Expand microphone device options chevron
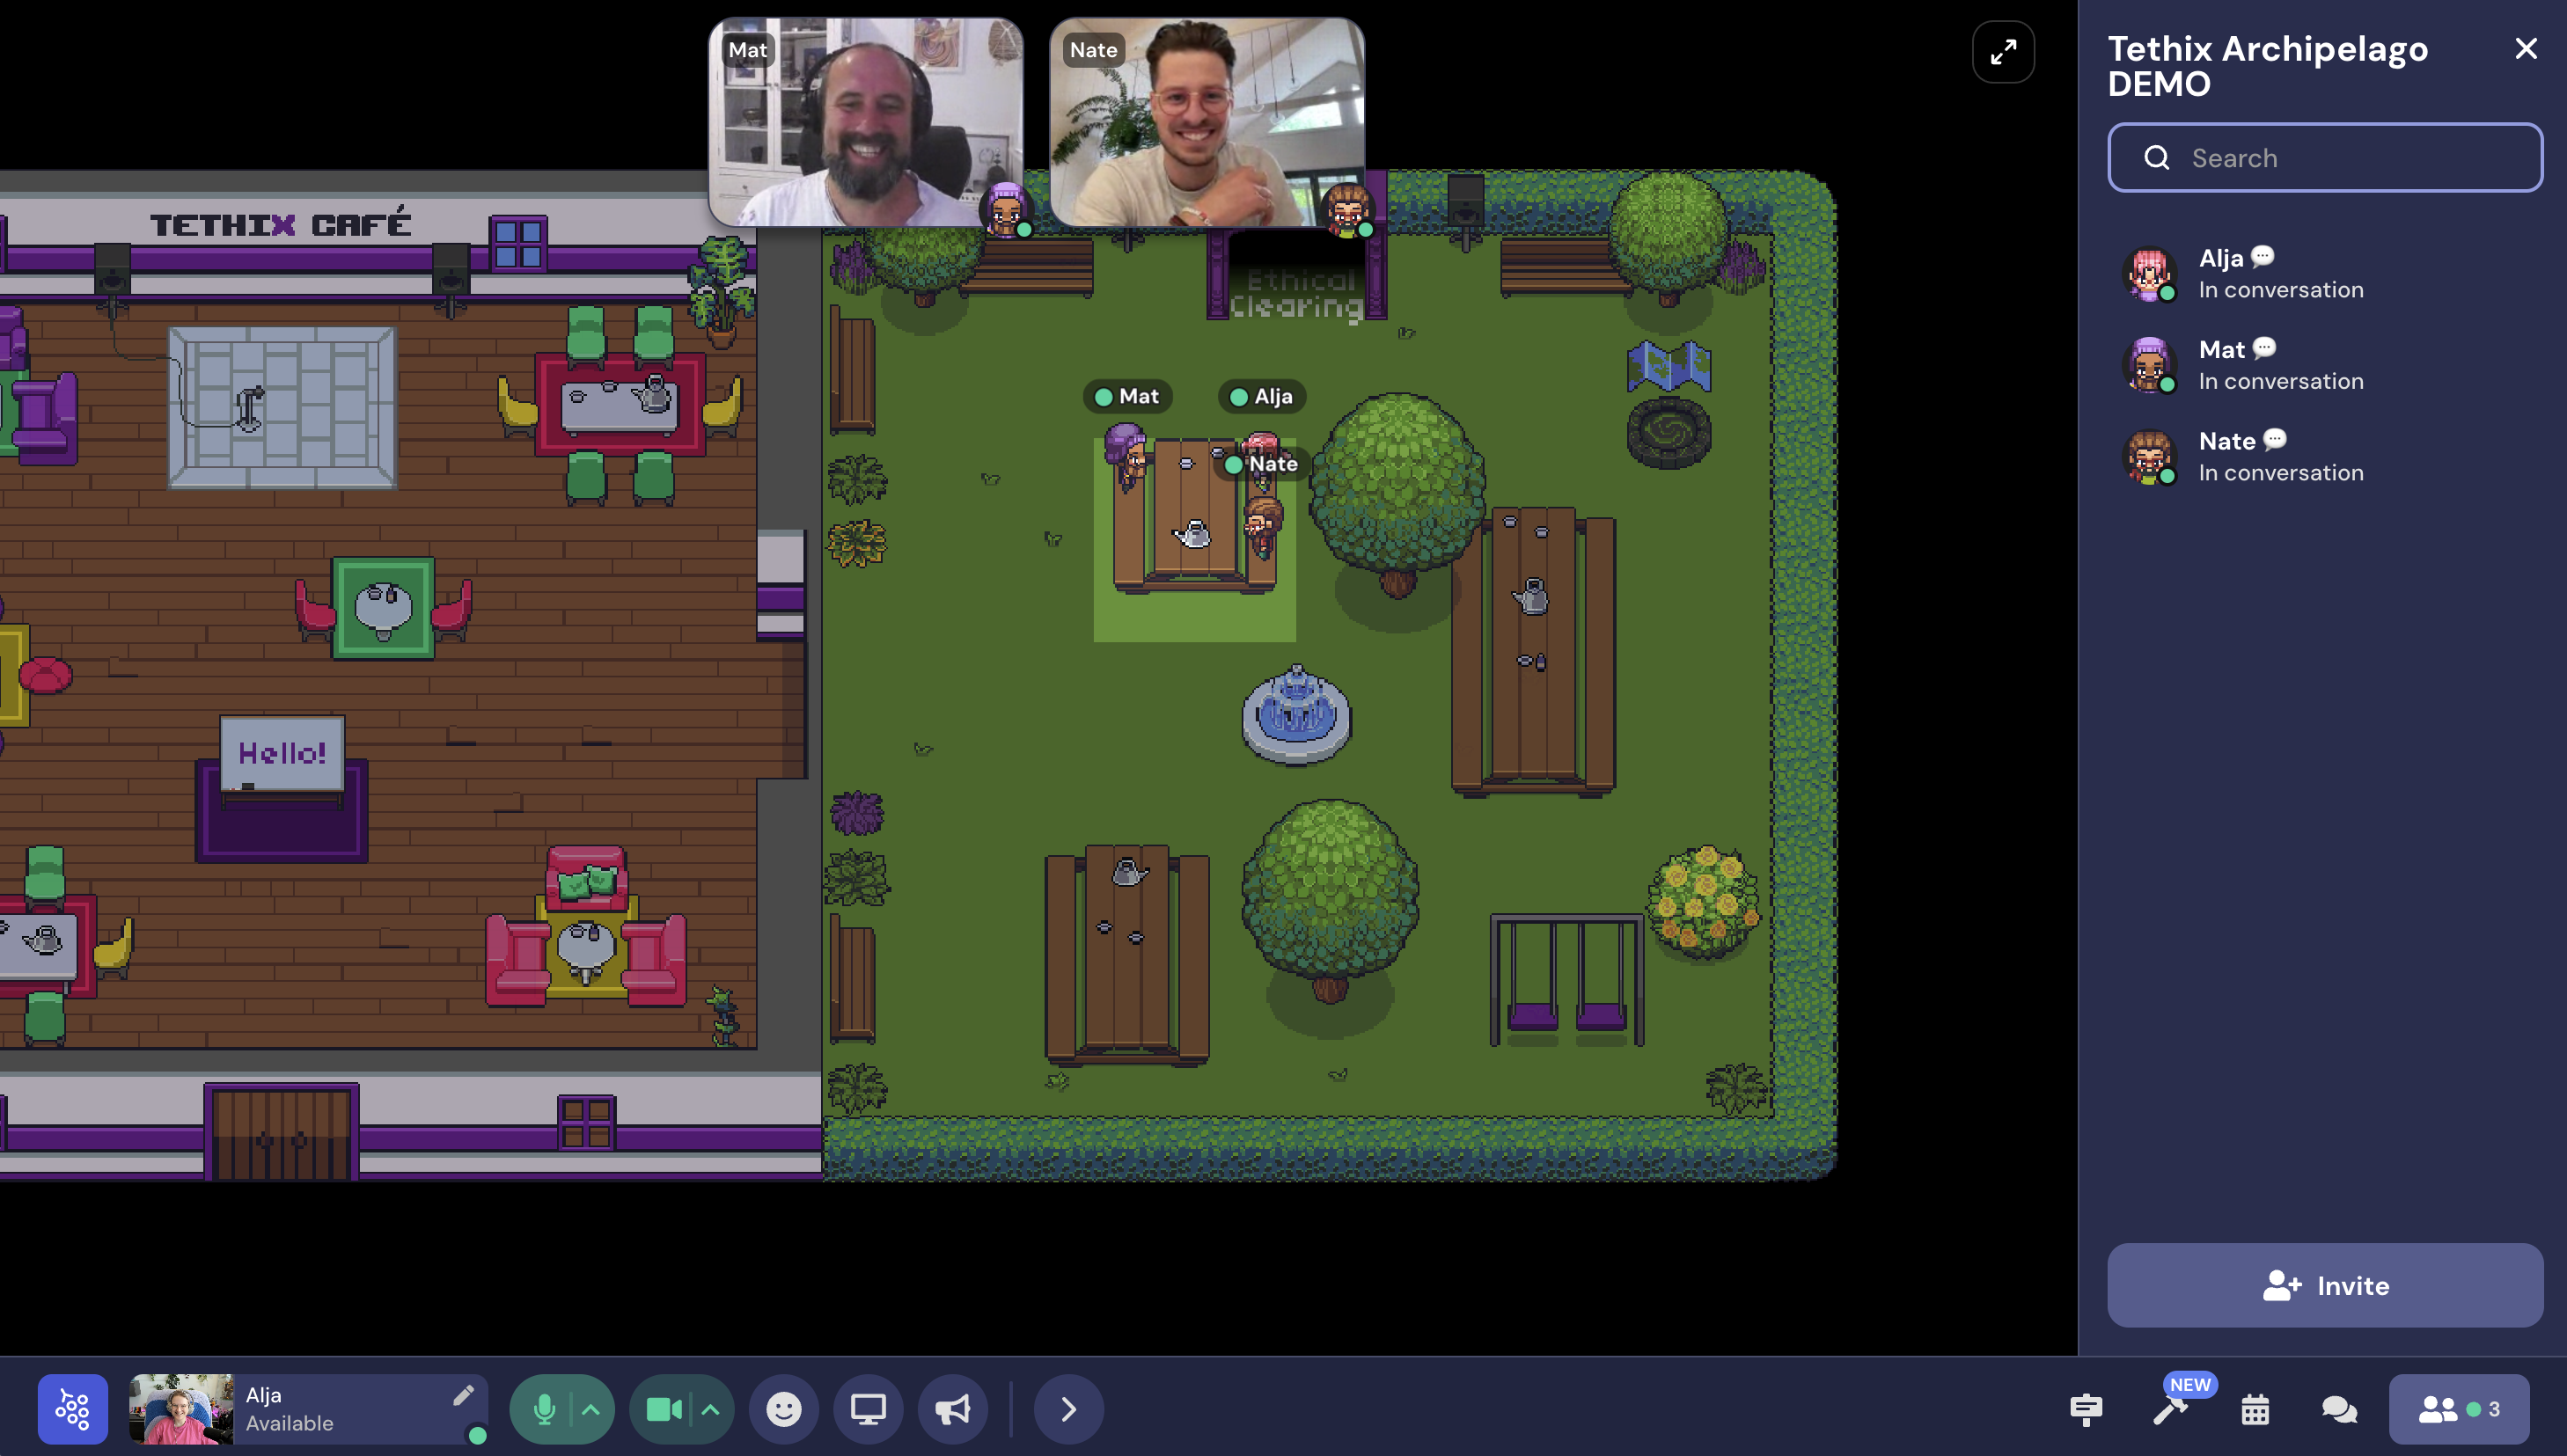Image resolution: width=2567 pixels, height=1456 pixels. click(x=591, y=1409)
